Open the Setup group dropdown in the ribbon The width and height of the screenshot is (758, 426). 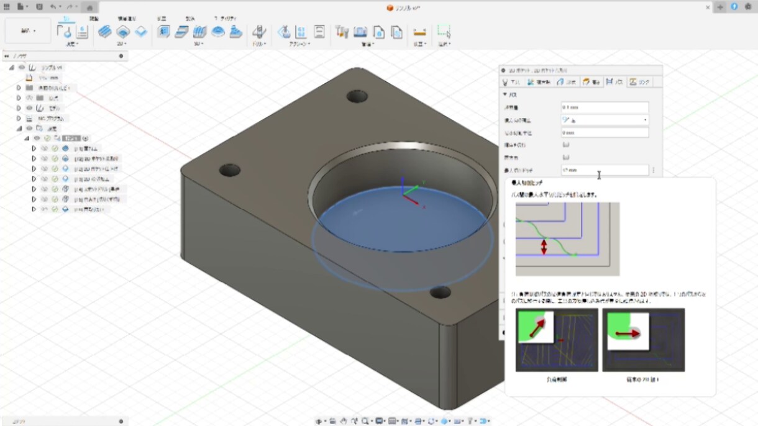tap(73, 44)
